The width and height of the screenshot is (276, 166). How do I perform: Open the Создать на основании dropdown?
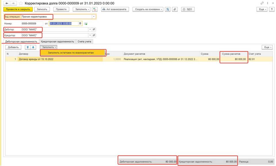click(148, 9)
